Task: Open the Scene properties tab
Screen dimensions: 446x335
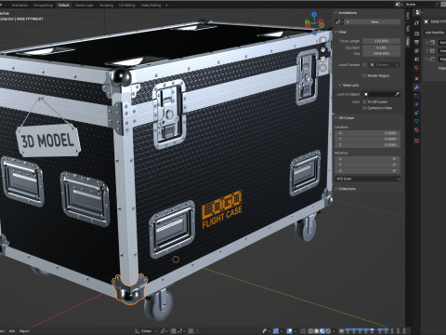Action: point(417,59)
